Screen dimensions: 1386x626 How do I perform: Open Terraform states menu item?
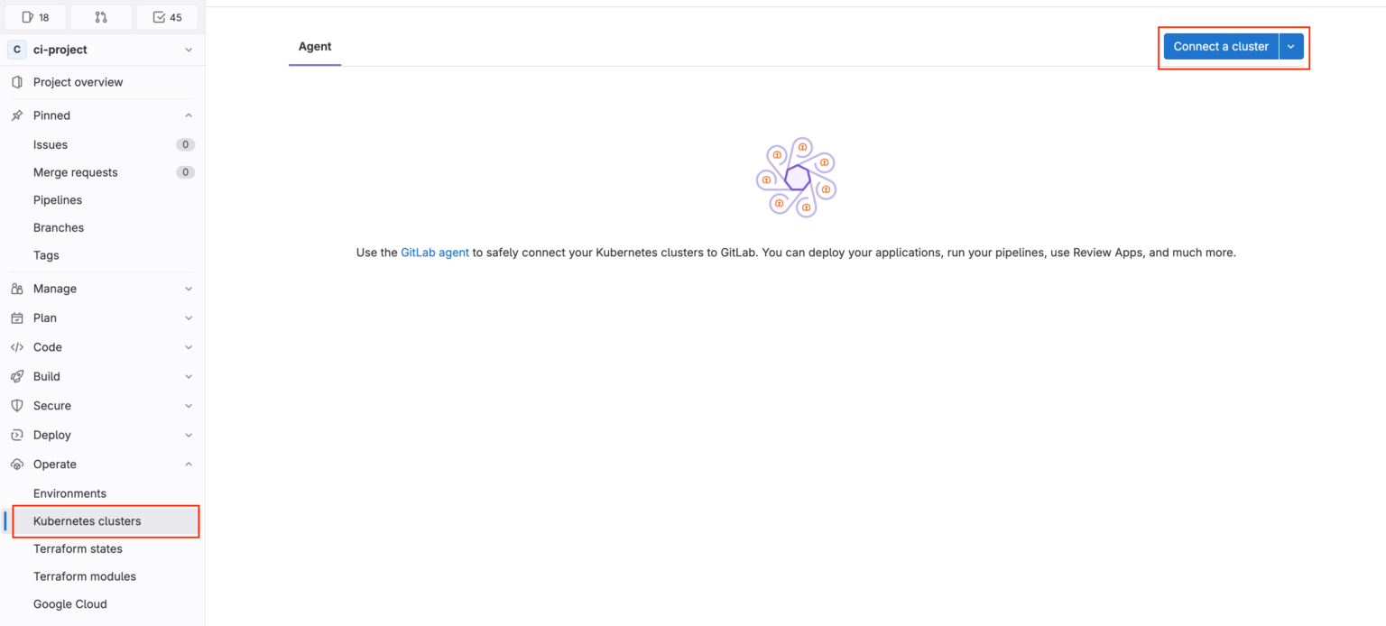coord(78,548)
